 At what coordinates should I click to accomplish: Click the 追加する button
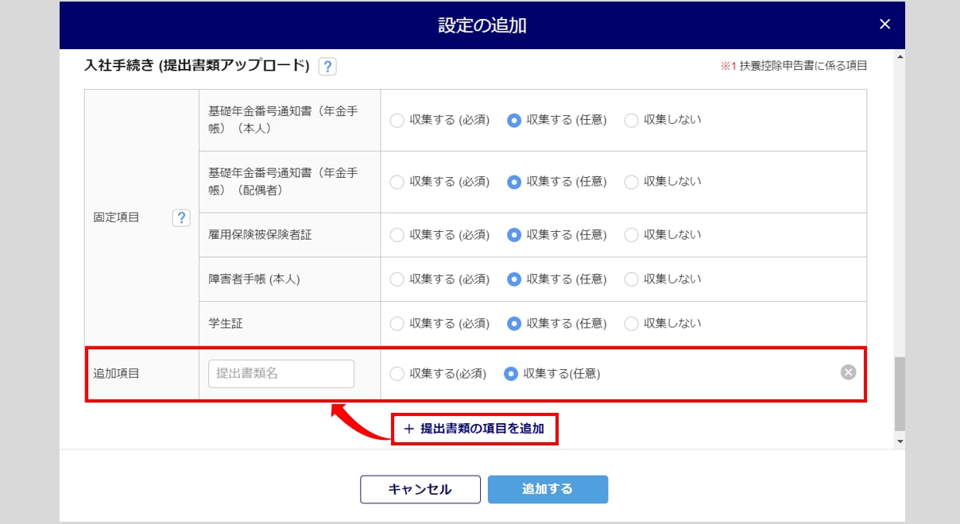point(548,489)
